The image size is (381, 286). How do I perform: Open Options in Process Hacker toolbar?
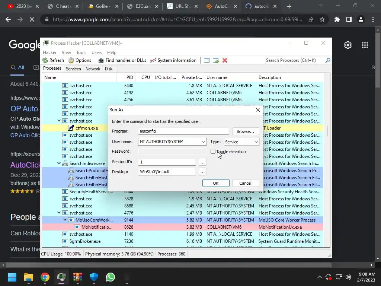click(x=80, y=60)
